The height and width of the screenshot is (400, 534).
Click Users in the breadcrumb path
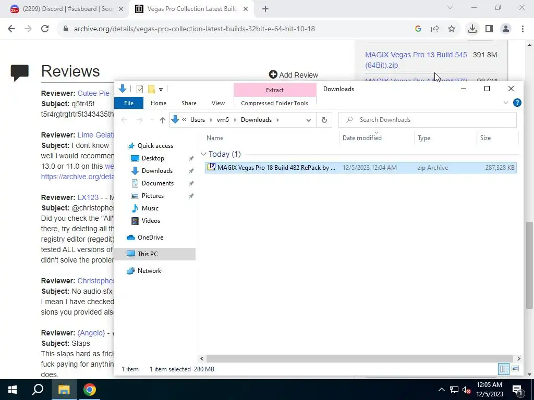tap(198, 120)
